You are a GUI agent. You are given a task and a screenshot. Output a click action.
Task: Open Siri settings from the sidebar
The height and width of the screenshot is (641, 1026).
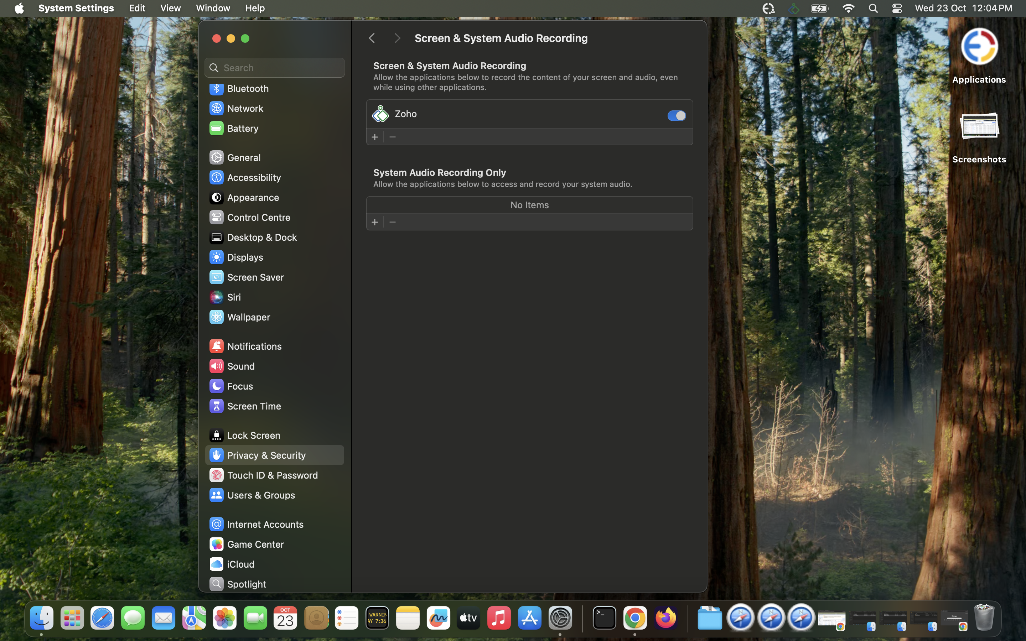[x=234, y=297]
